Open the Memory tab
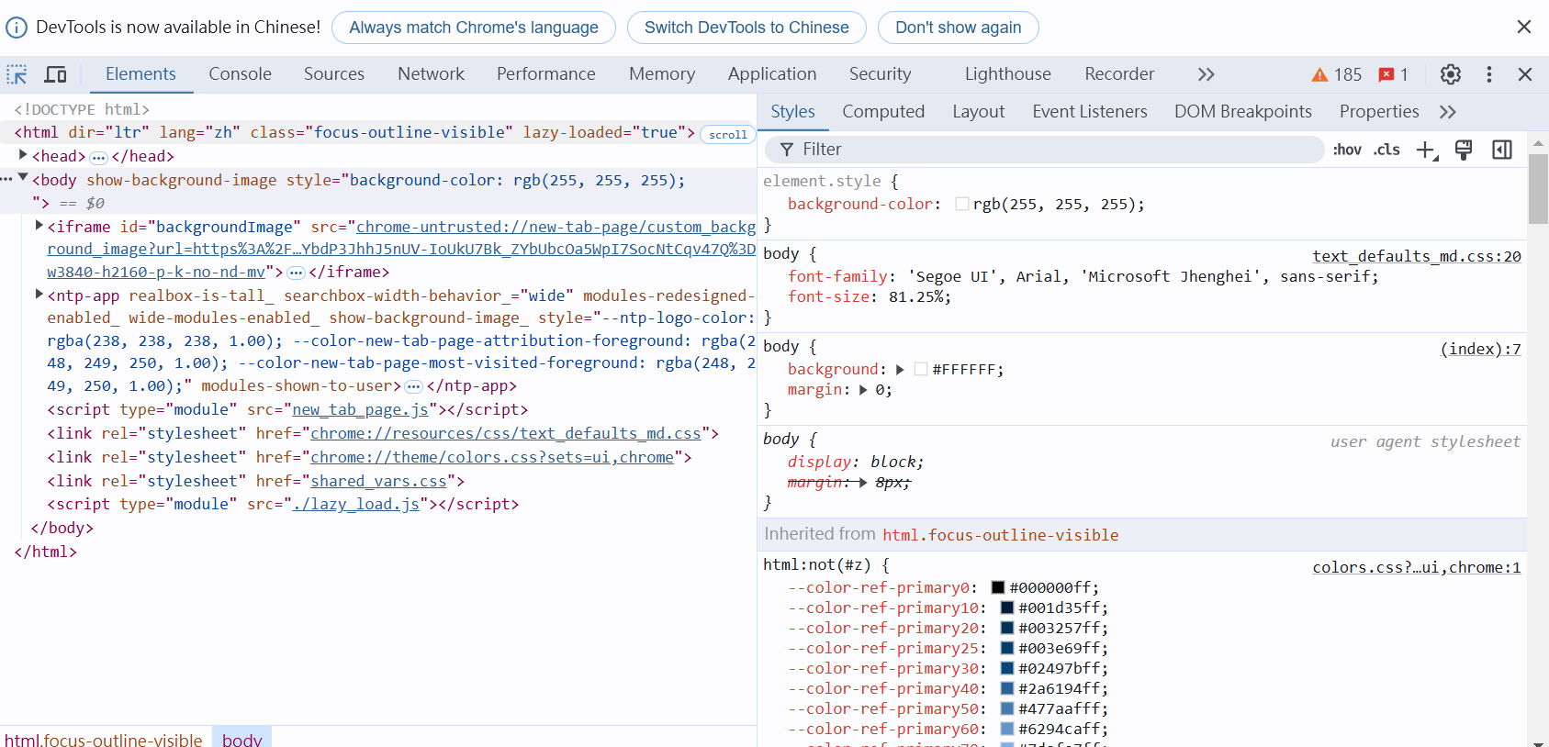The width and height of the screenshot is (1549, 747). pyautogui.click(x=662, y=74)
